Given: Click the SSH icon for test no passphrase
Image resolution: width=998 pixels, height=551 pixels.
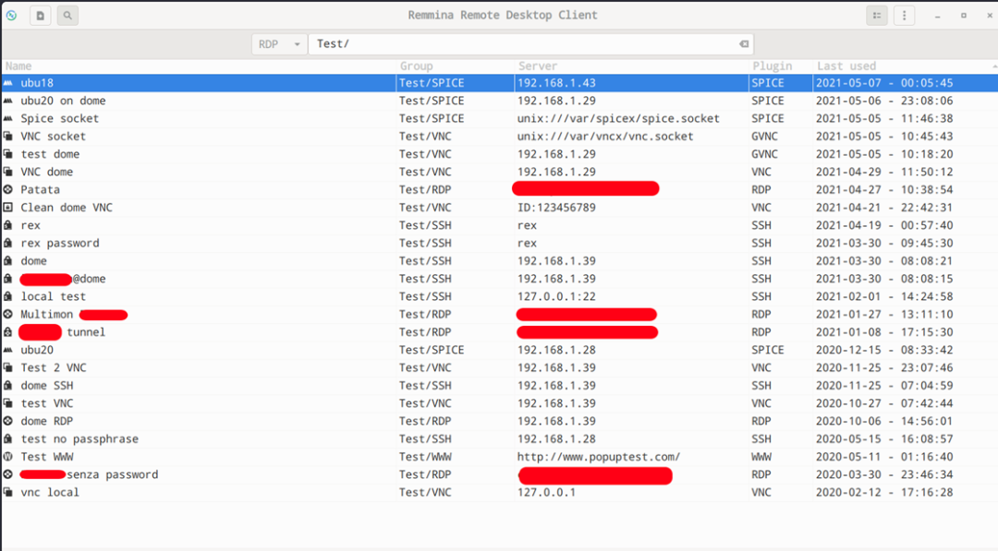Looking at the screenshot, I should click(x=8, y=438).
